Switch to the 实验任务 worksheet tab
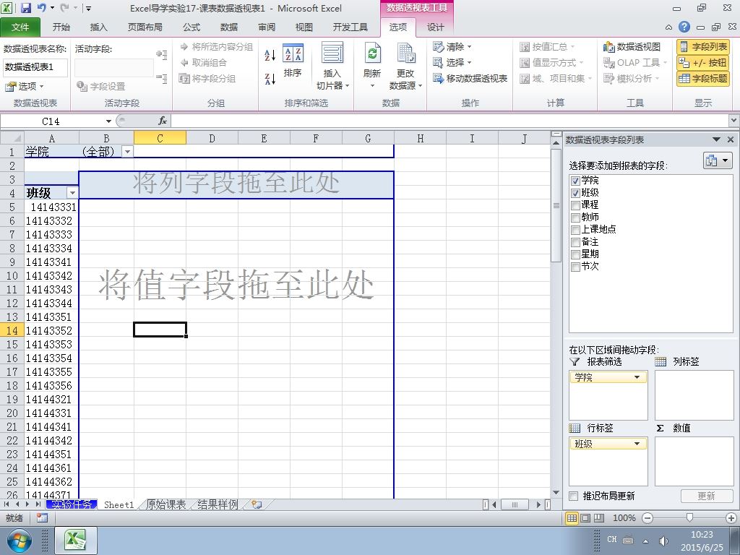 (72, 504)
